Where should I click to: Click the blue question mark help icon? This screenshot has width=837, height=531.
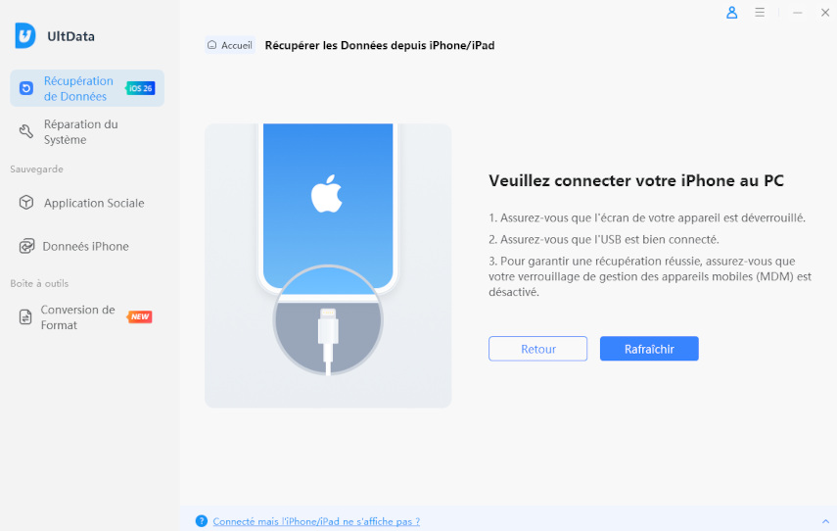click(202, 521)
